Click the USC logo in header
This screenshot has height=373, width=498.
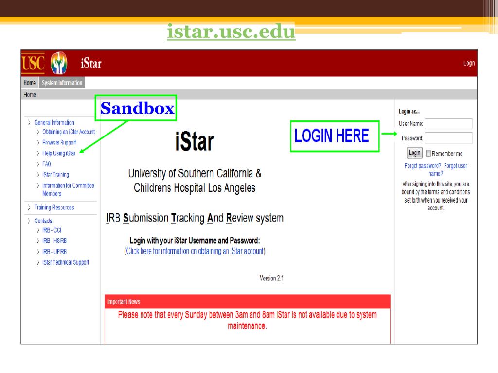pos(33,63)
